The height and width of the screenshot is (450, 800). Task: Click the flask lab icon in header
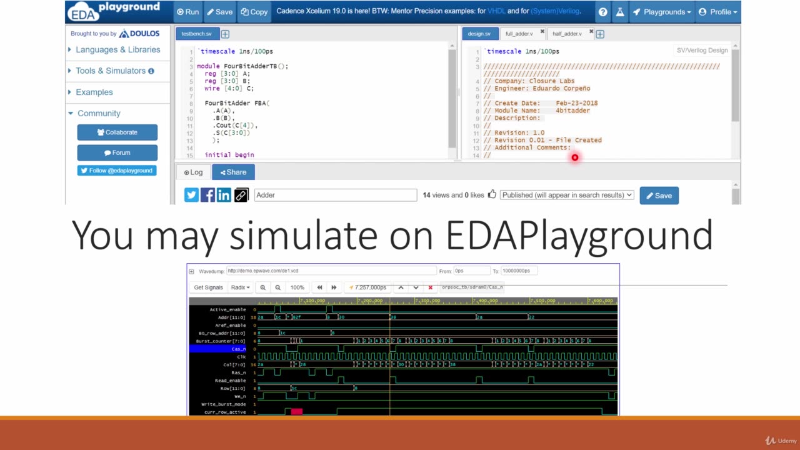coord(620,12)
